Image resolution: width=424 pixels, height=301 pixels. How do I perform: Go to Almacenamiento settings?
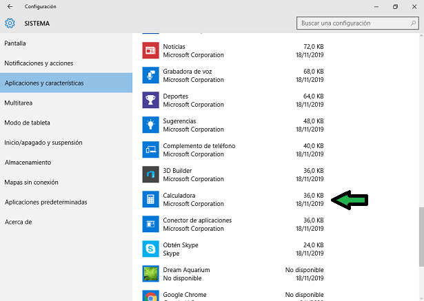point(28,163)
